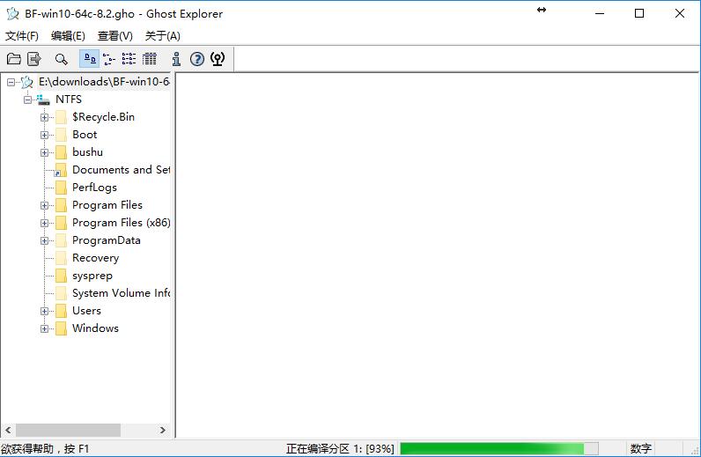Screen dimensions: 701x457
Task: Select the PerfLogs folder
Action: (94, 188)
